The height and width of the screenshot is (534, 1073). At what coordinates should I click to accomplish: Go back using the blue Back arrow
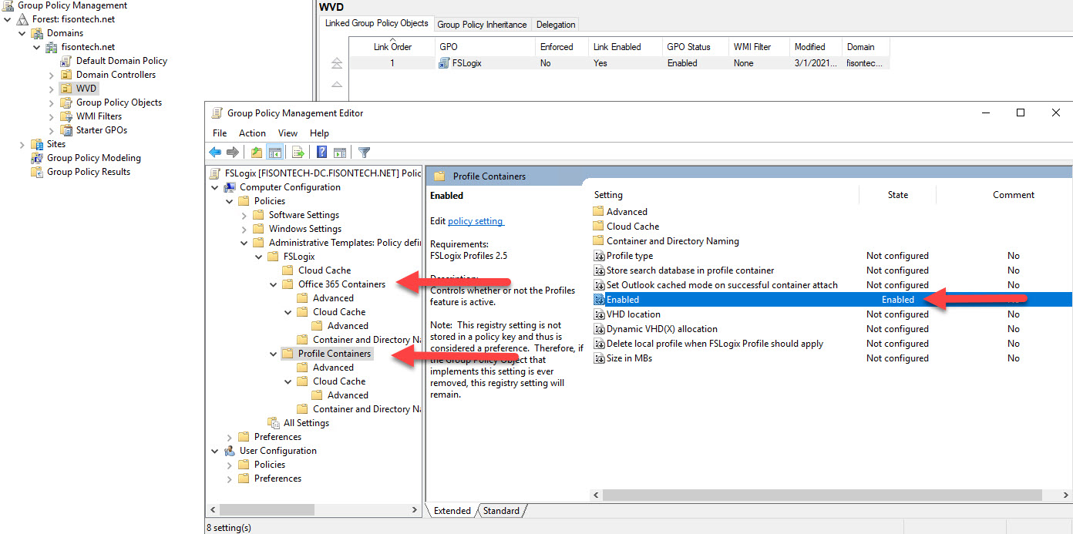click(215, 153)
